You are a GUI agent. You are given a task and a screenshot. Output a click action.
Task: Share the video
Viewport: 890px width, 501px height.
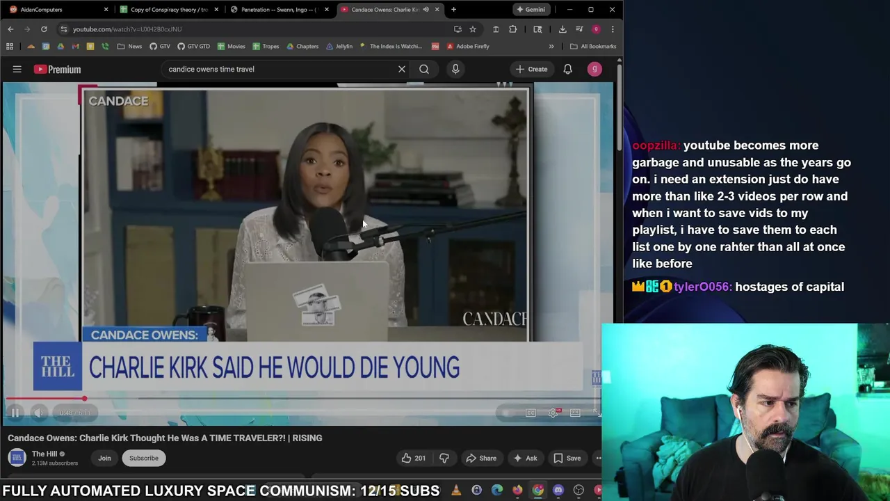click(481, 458)
